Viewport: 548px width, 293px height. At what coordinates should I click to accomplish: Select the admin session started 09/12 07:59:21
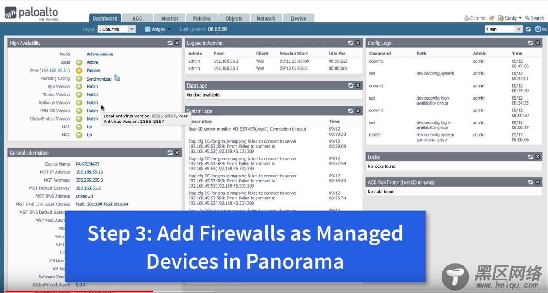click(x=273, y=68)
